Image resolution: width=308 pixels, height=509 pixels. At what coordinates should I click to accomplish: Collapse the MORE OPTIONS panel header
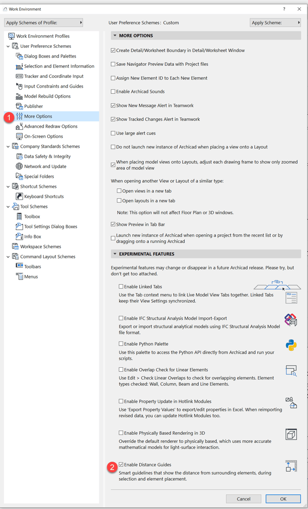[x=206, y=36]
